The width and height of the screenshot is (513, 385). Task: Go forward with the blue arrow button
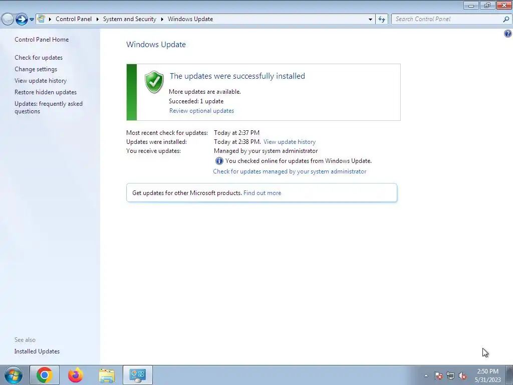22,20
